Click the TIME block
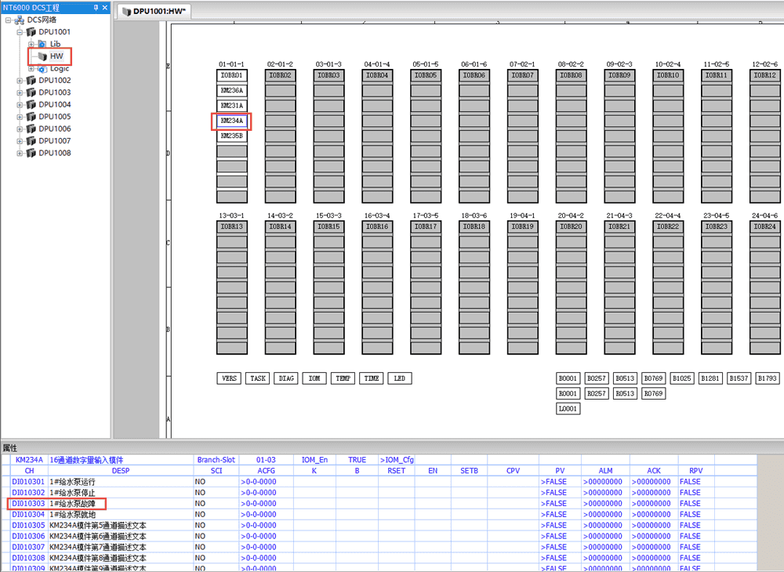The height and width of the screenshot is (572, 784). click(x=372, y=378)
